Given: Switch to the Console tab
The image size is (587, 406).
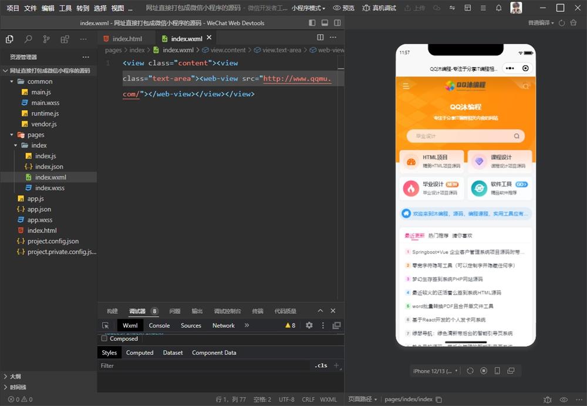Looking at the screenshot, I should click(159, 326).
